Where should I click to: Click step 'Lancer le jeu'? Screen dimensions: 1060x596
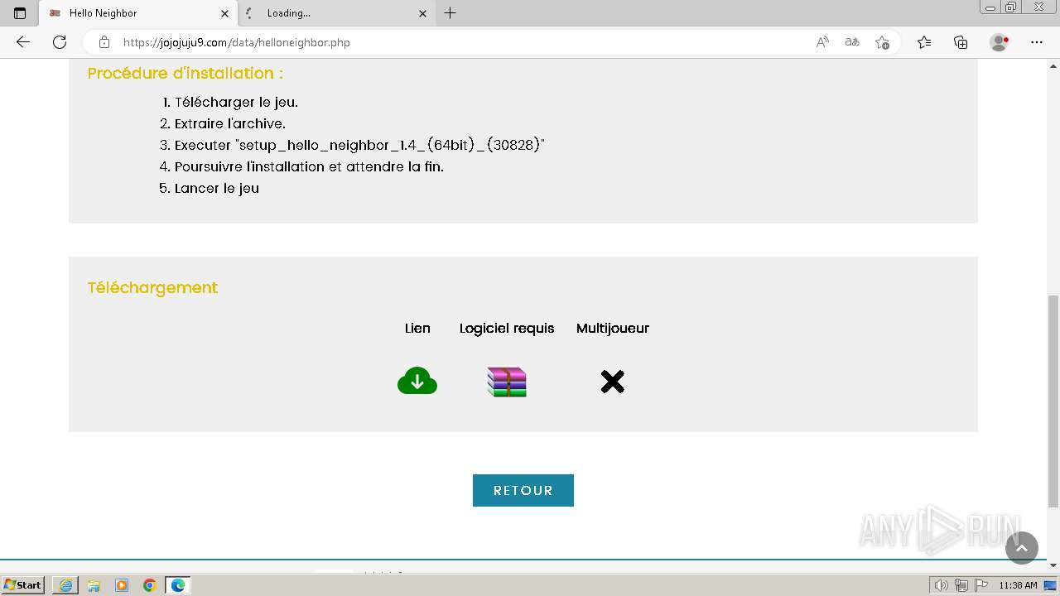tap(217, 189)
